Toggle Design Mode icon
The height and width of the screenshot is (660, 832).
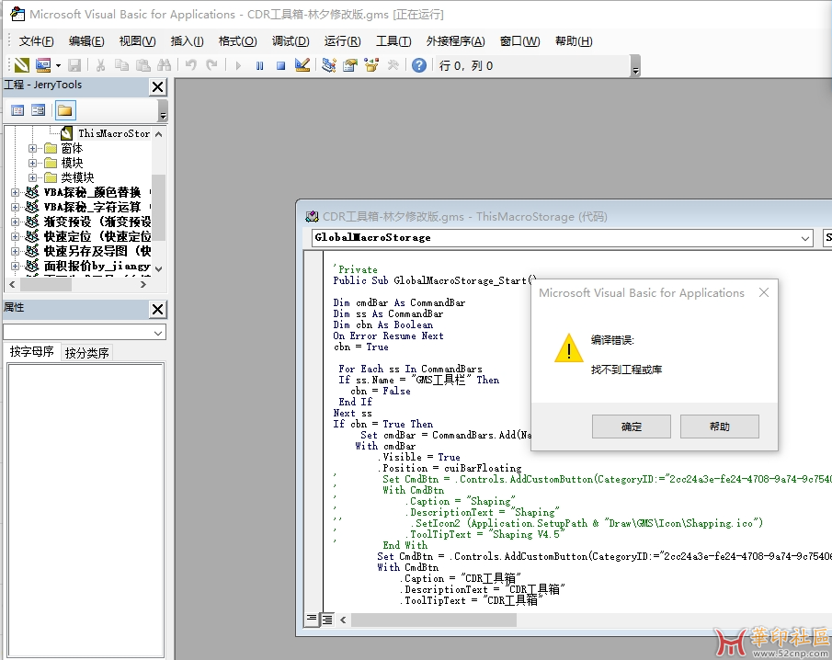coord(302,65)
